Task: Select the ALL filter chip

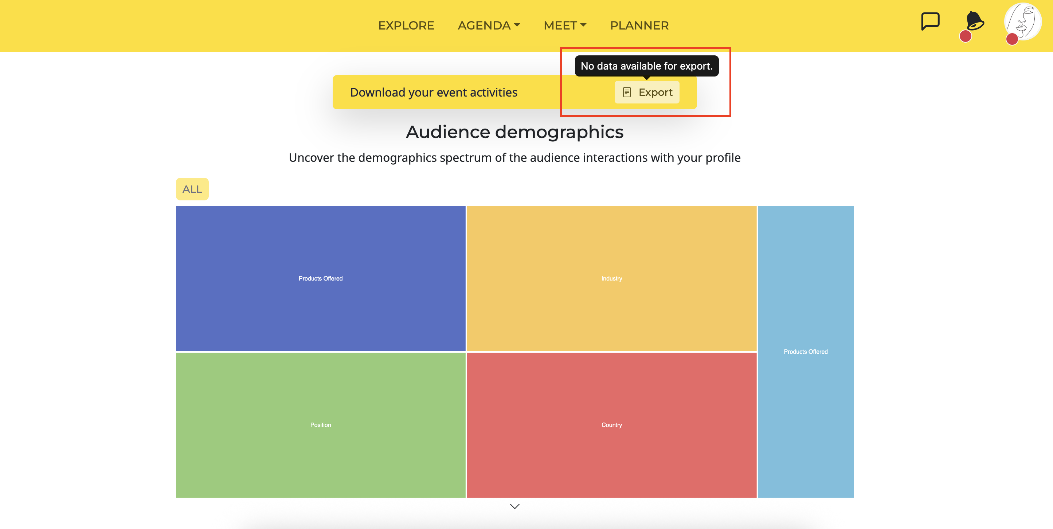Action: tap(192, 189)
